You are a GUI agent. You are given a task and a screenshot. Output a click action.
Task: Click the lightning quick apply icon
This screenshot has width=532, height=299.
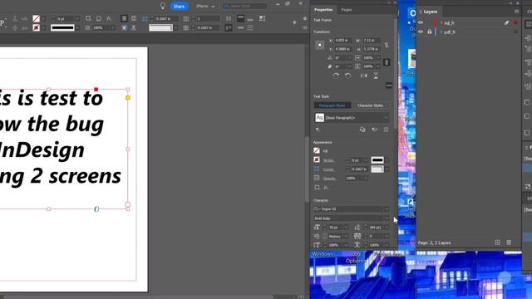point(294,22)
